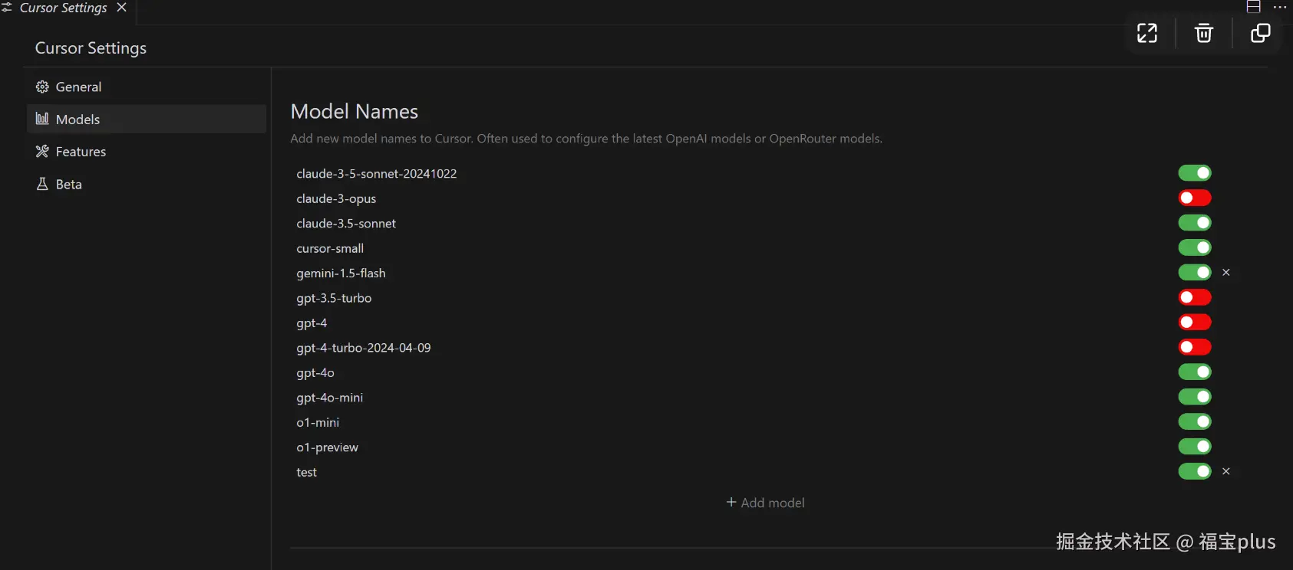Enable gpt-3.5-turbo model switch
The height and width of the screenshot is (570, 1293).
1195,297
